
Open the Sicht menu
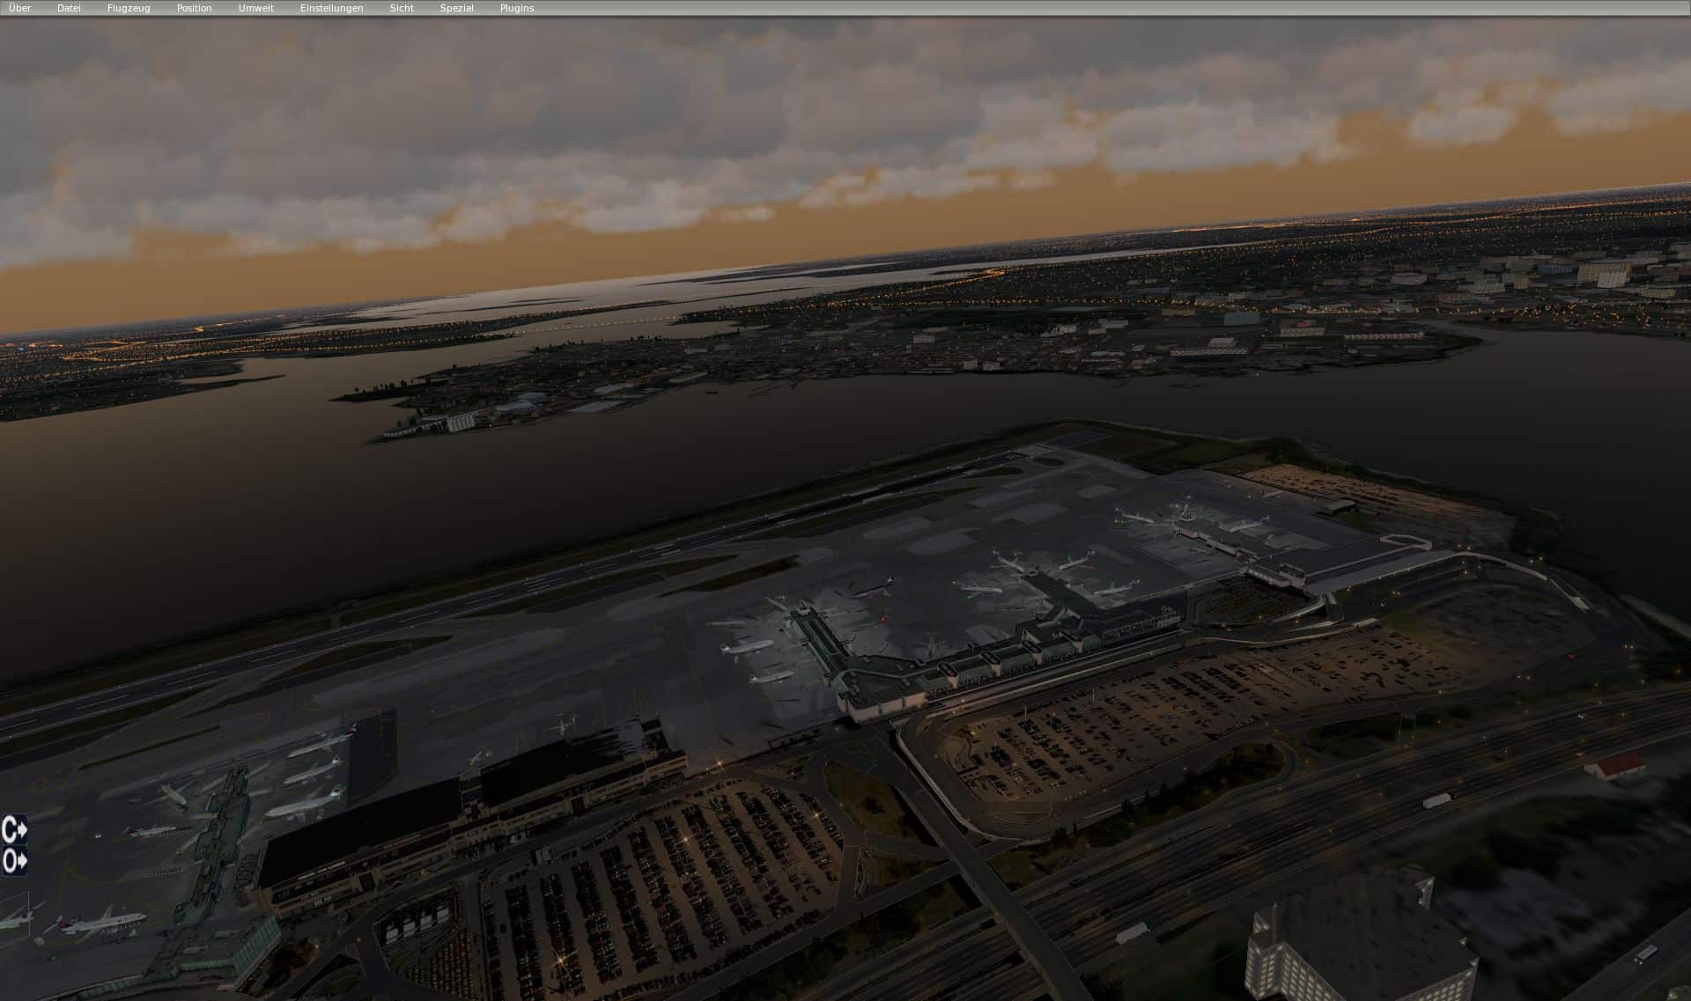[x=402, y=8]
